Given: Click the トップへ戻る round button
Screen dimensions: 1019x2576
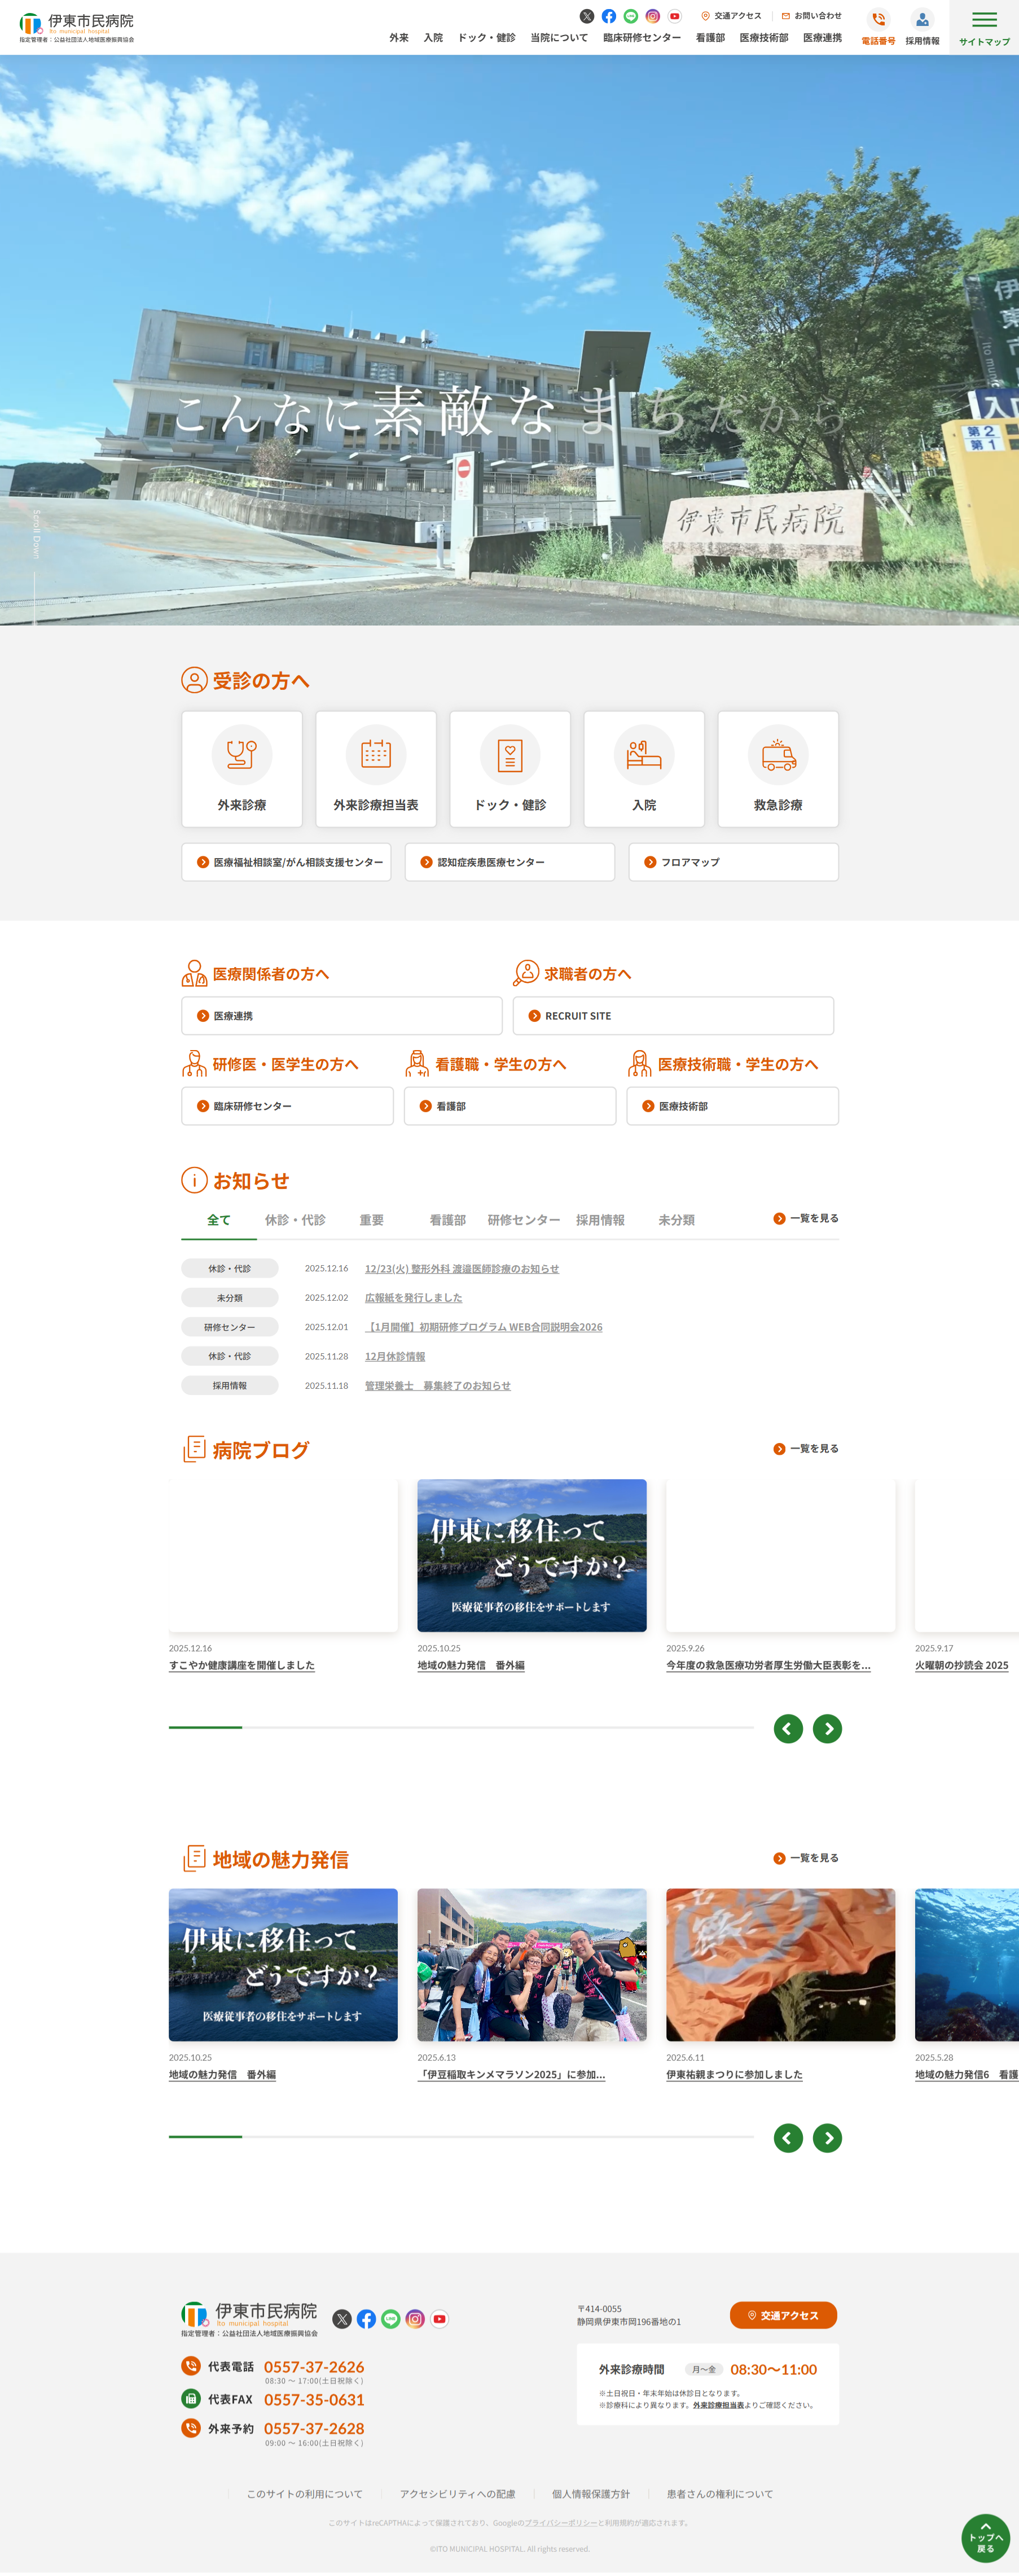Looking at the screenshot, I should [x=985, y=2537].
